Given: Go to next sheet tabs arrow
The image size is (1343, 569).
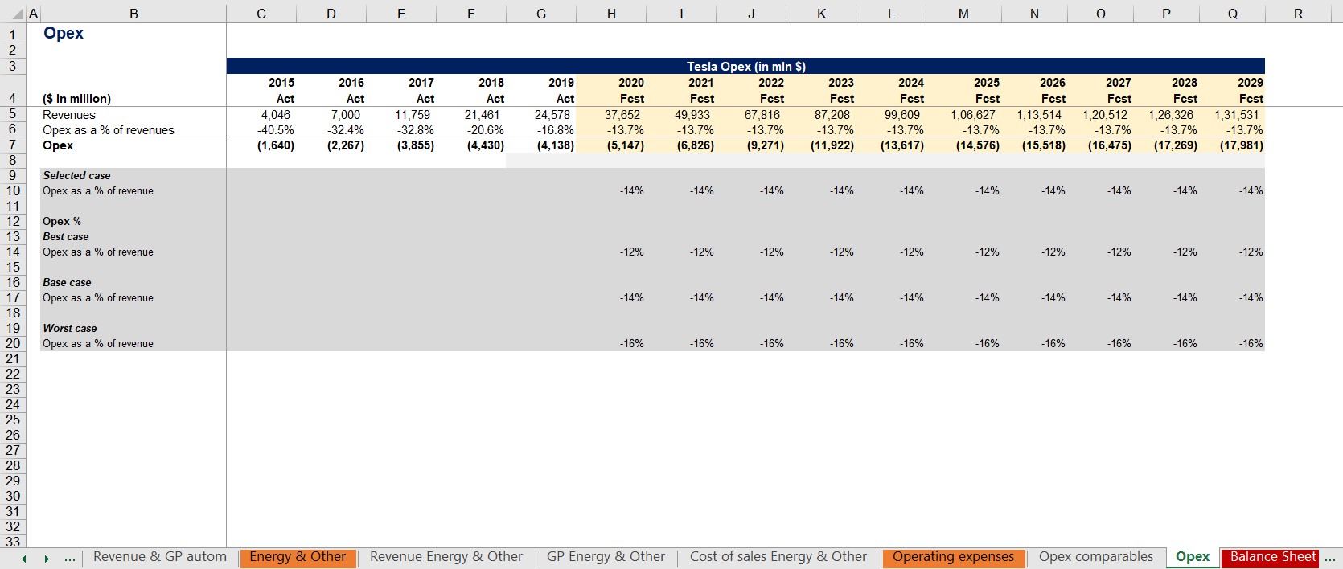Looking at the screenshot, I should 47,558.
